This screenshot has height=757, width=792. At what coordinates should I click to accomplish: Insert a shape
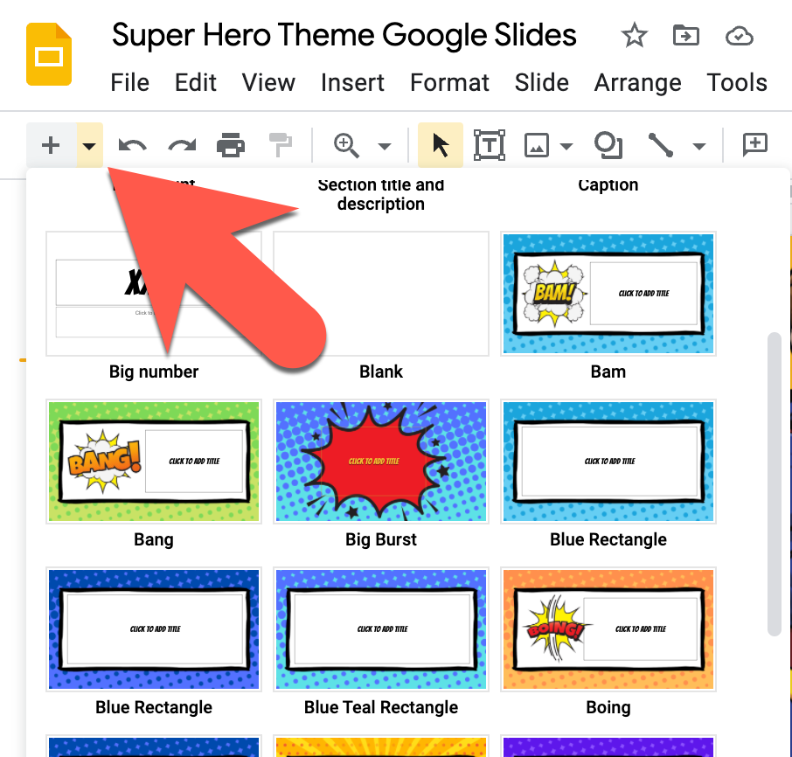pos(608,145)
